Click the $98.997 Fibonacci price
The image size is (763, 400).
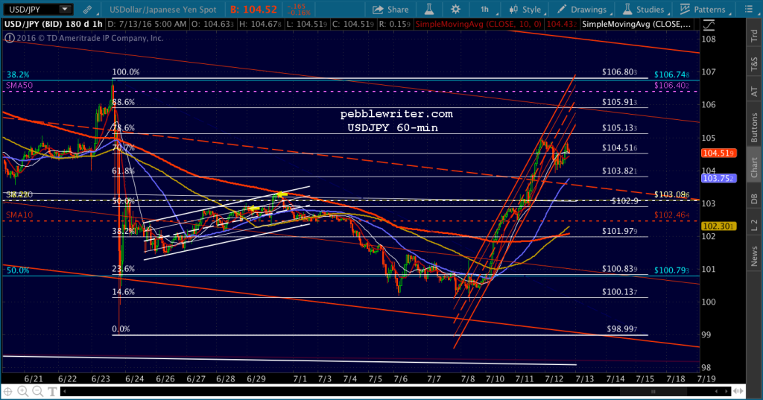tap(621, 329)
